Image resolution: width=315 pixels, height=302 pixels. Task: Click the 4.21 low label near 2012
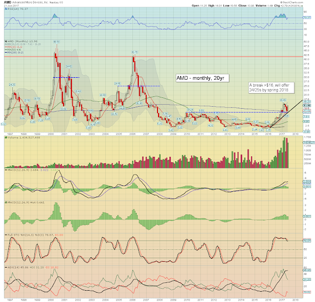pos(210,125)
